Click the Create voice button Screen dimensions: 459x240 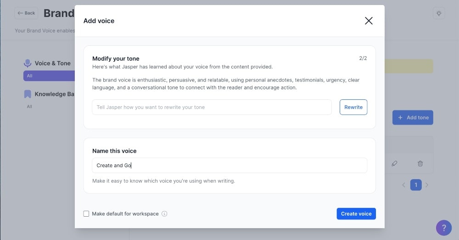click(356, 214)
